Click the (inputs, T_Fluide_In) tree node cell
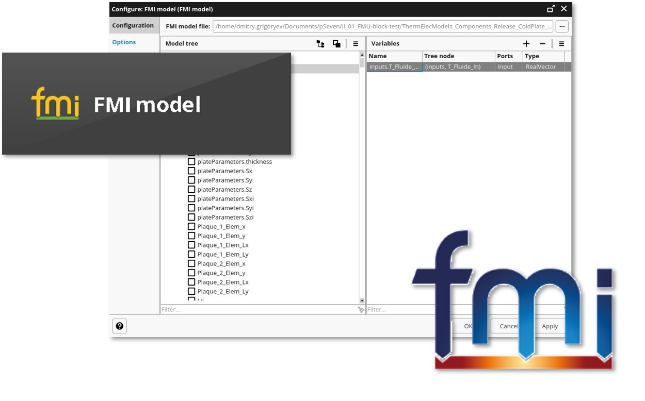Viewport: 645px width, 401px height. pos(458,67)
